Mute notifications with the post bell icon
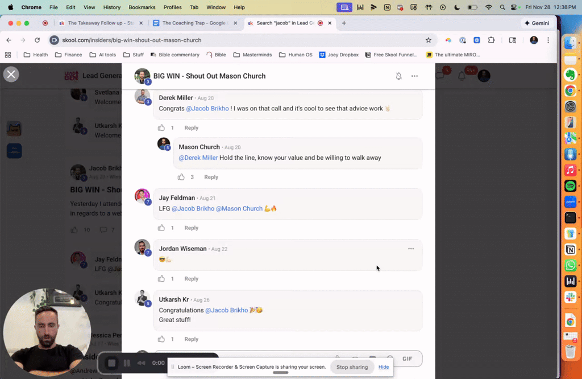This screenshot has width=582, height=379. click(x=398, y=76)
